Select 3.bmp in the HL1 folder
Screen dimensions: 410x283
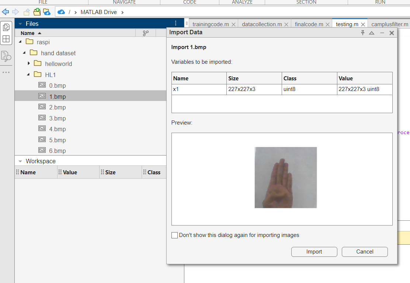point(57,118)
